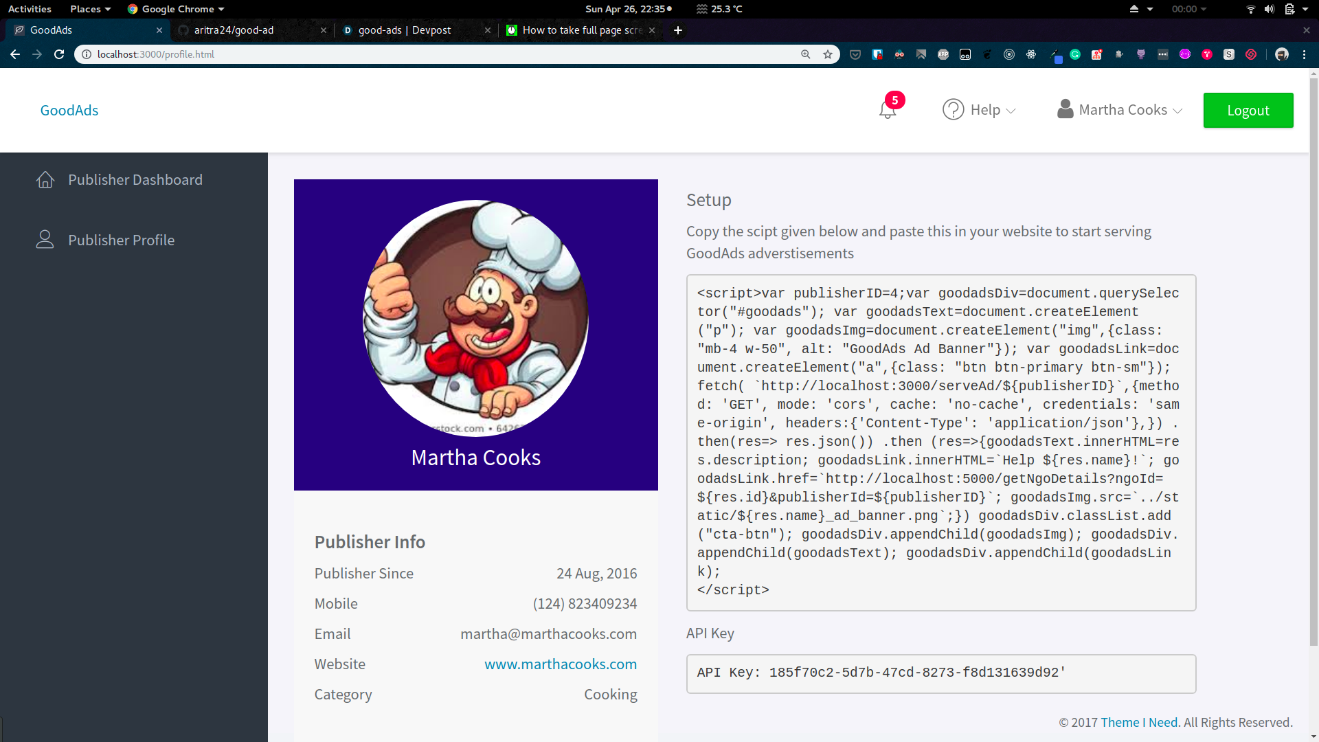Viewport: 1319px width, 742px height.
Task: Click the API Key text box
Action: click(940, 673)
